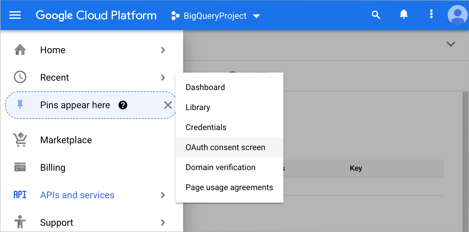Image resolution: width=469 pixels, height=232 pixels.
Task: Open Marketplace via the shopping cart icon
Action: pos(20,140)
